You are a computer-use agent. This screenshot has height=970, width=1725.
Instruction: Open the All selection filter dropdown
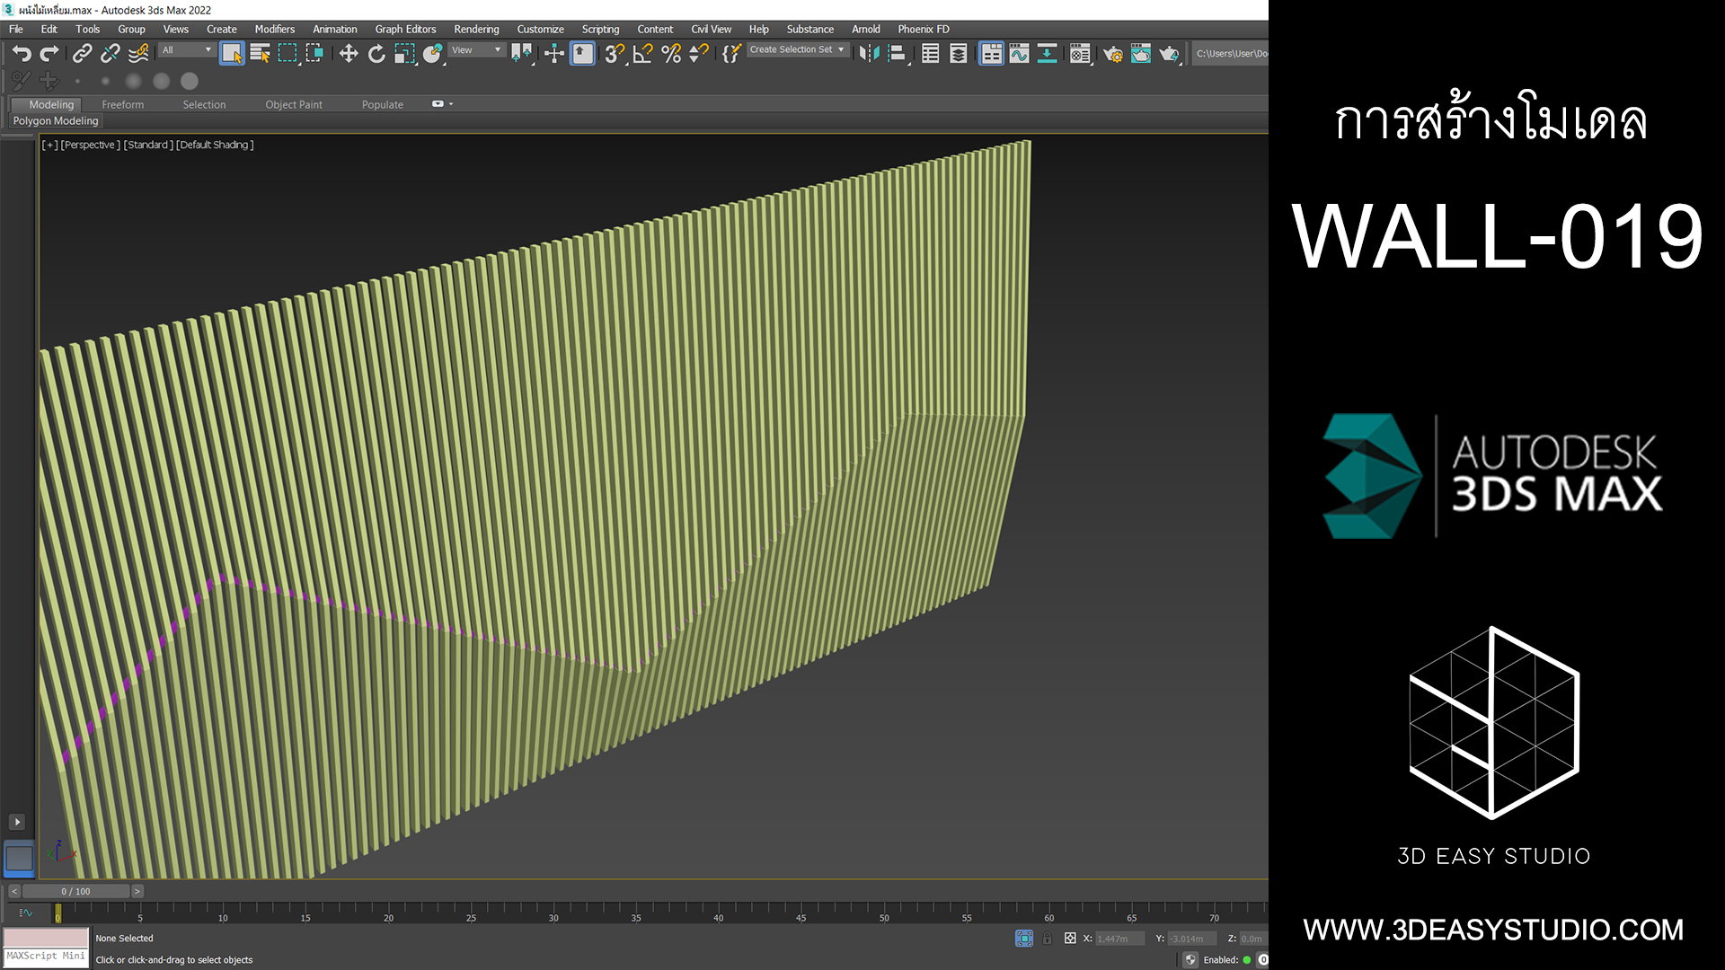tap(187, 50)
